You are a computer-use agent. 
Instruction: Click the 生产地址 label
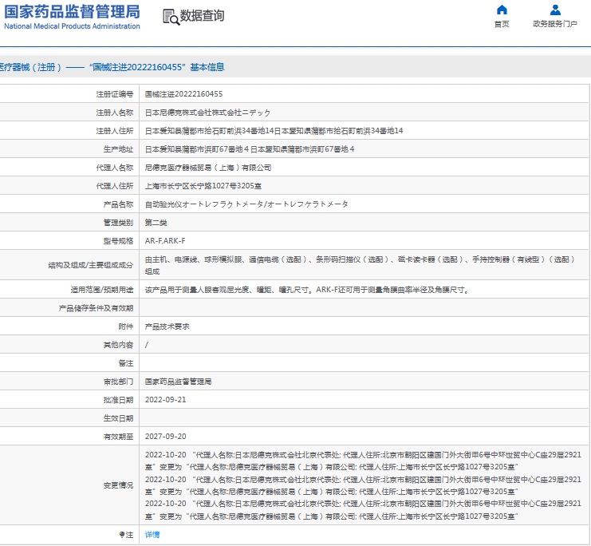[118, 149]
